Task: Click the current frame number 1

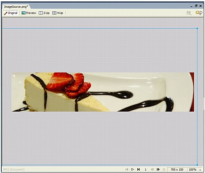Action: tap(146, 169)
